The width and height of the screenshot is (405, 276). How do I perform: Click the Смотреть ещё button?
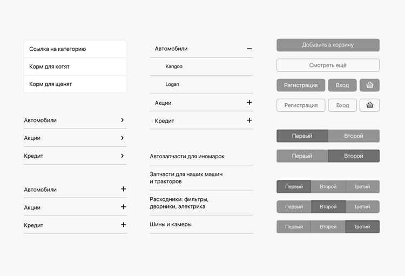[328, 65]
